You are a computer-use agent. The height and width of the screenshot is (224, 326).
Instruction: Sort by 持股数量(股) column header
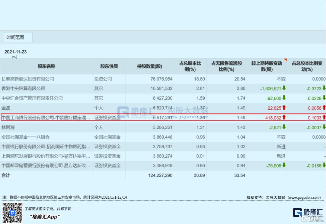point(149,66)
